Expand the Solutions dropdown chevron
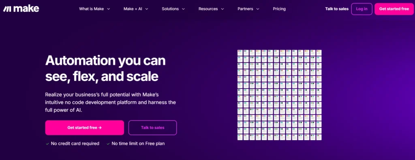 (183, 9)
